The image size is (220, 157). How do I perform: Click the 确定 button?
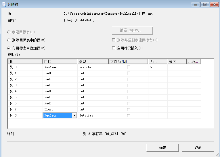click(x=162, y=148)
